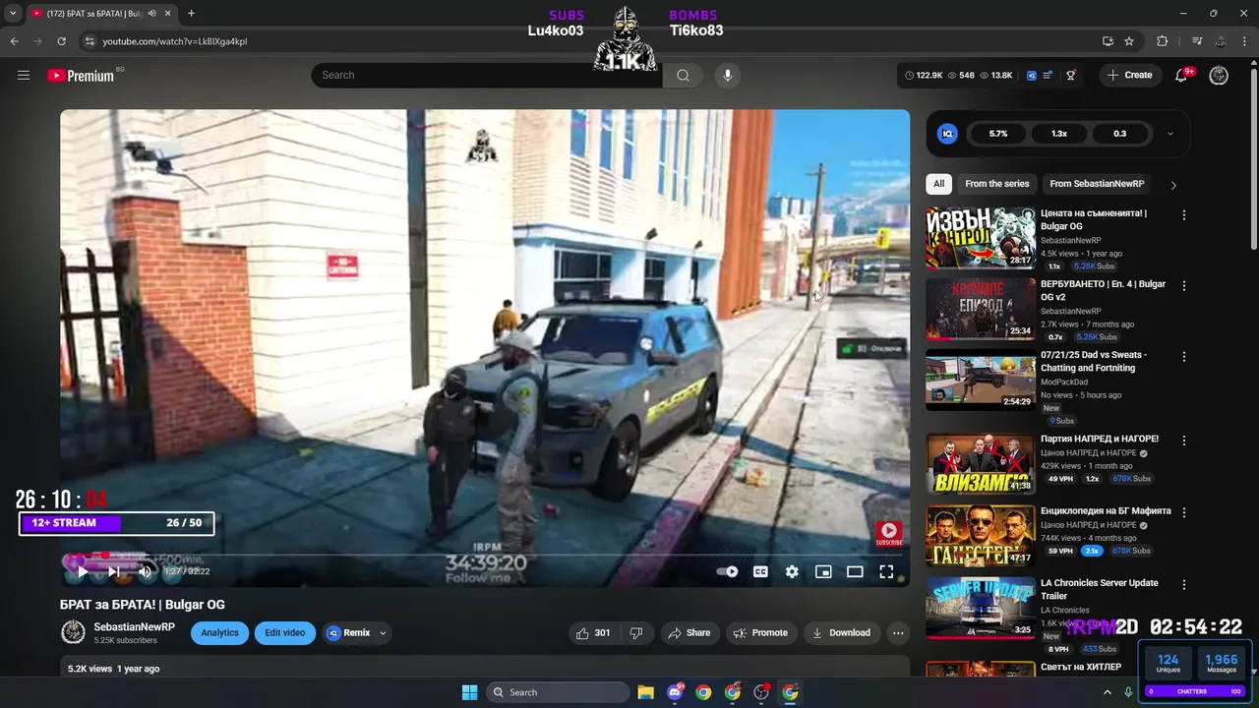Viewport: 1259px width, 708px height.
Task: Show hidden system tray icons
Action: (1108, 692)
